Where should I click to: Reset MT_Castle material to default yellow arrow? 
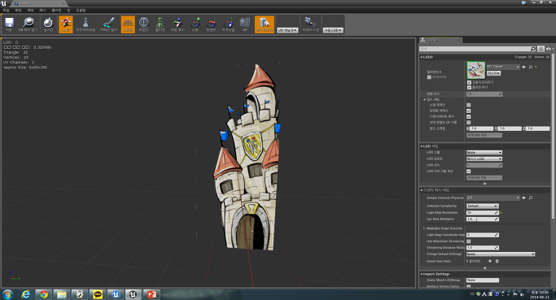pos(536,67)
